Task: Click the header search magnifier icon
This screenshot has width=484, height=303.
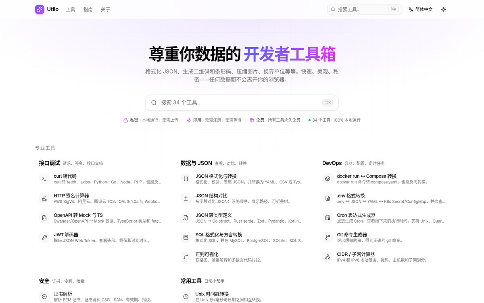Action: pos(333,9)
